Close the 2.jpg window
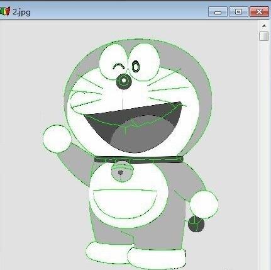 click(x=259, y=12)
